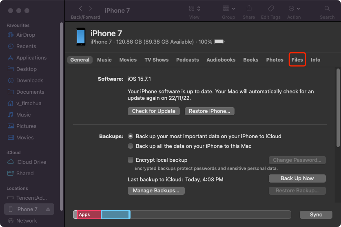
Task: Click the Apps segment in storage bar
Action: 89,214
